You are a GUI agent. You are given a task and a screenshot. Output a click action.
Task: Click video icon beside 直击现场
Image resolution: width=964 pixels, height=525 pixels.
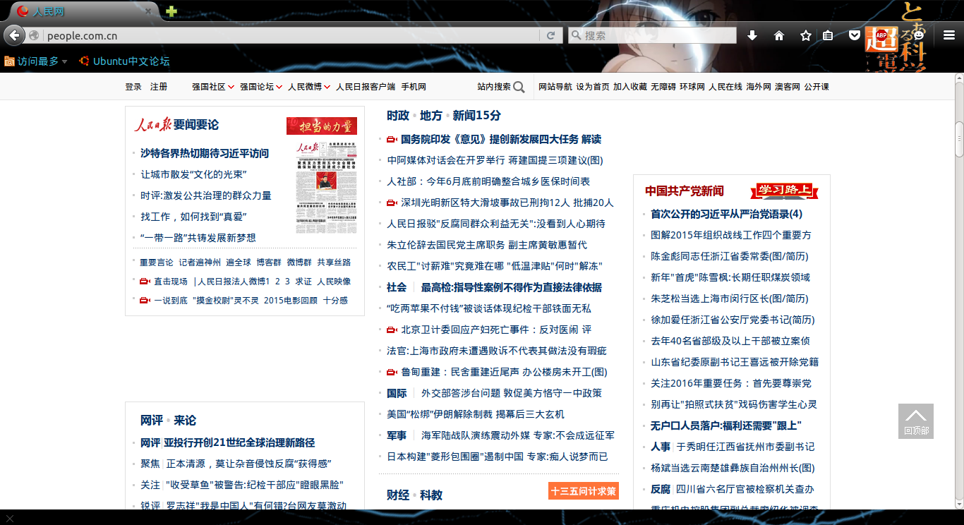click(x=145, y=282)
